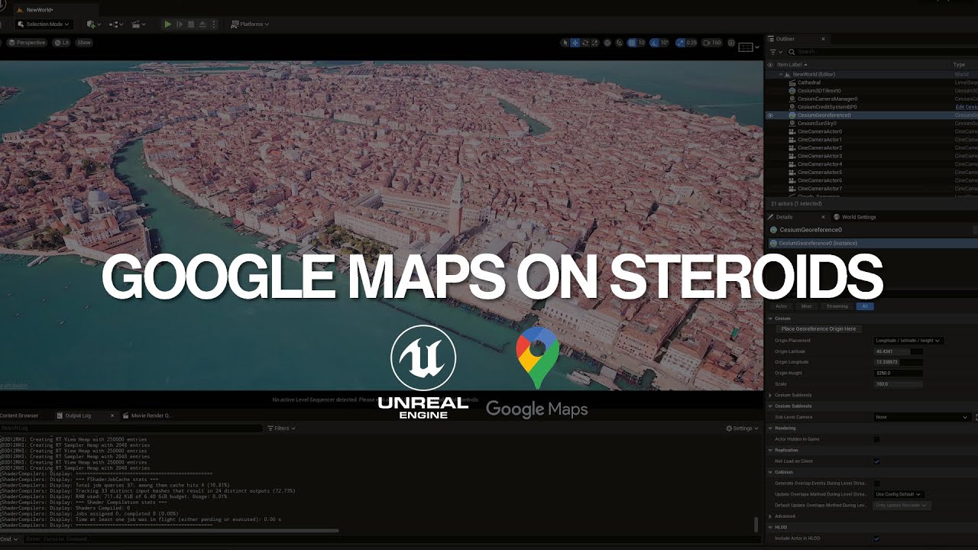Select the Streaming filter in Details
This screenshot has width=978, height=550.
[x=837, y=306]
